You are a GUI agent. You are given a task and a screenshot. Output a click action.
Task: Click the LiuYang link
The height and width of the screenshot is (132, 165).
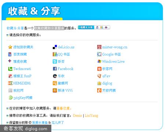[91, 115]
